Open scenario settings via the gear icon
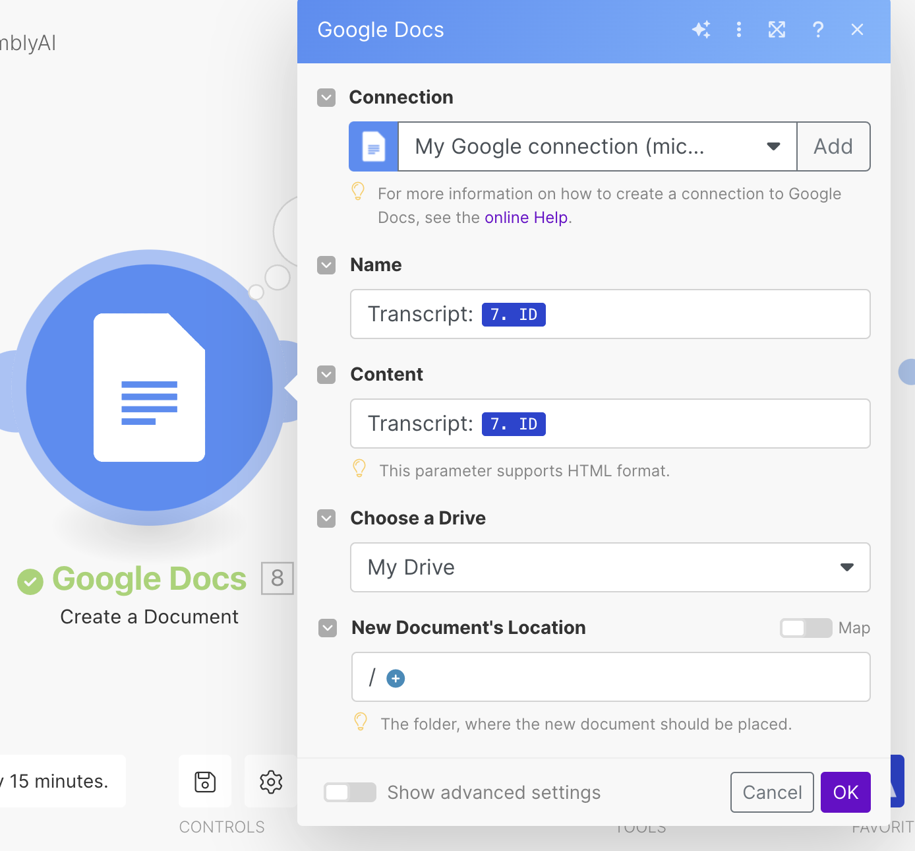This screenshot has width=915, height=851. [270, 782]
